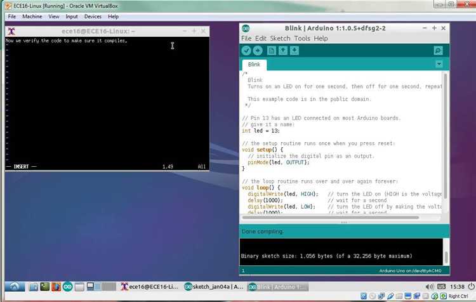Select the Blink sketch tab
Image resolution: width=476 pixels, height=302 pixels.
tap(254, 64)
